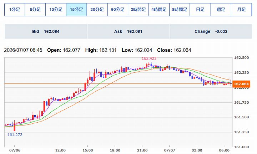Click the 162.423 high price marker
257x154 pixels.
tap(149, 58)
